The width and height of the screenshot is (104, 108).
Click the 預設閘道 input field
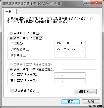coord(70,55)
